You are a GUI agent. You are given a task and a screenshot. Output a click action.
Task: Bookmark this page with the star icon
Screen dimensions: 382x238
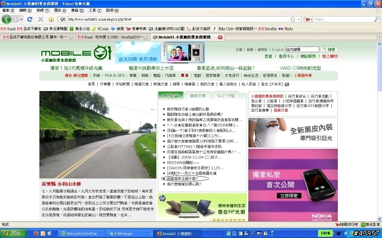[292, 19]
